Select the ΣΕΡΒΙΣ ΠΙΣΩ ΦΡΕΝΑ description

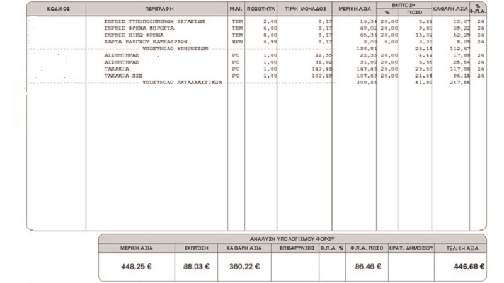click(134, 35)
